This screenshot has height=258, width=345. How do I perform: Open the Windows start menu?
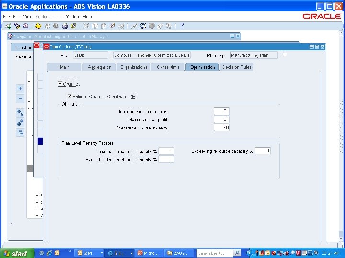17,253
